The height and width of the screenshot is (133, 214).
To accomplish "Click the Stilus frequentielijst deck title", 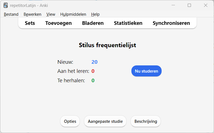I will point(107,45).
